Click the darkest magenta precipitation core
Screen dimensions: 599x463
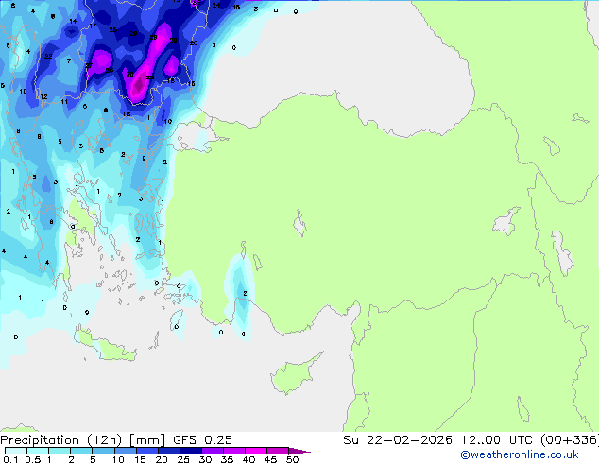pos(138,85)
